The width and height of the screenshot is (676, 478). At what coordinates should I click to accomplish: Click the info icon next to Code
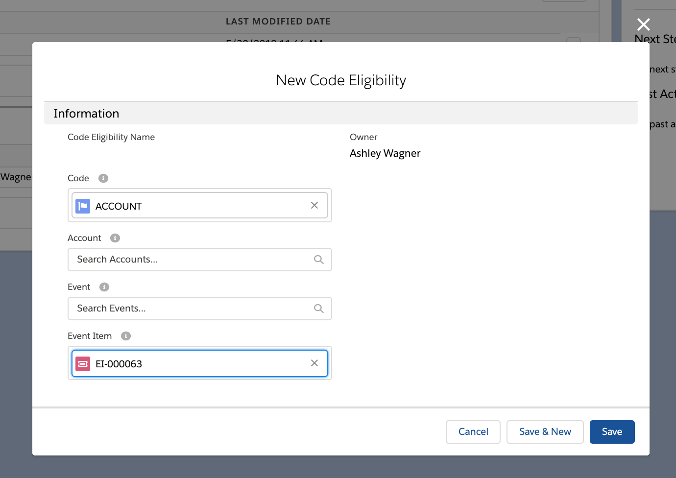coord(103,178)
